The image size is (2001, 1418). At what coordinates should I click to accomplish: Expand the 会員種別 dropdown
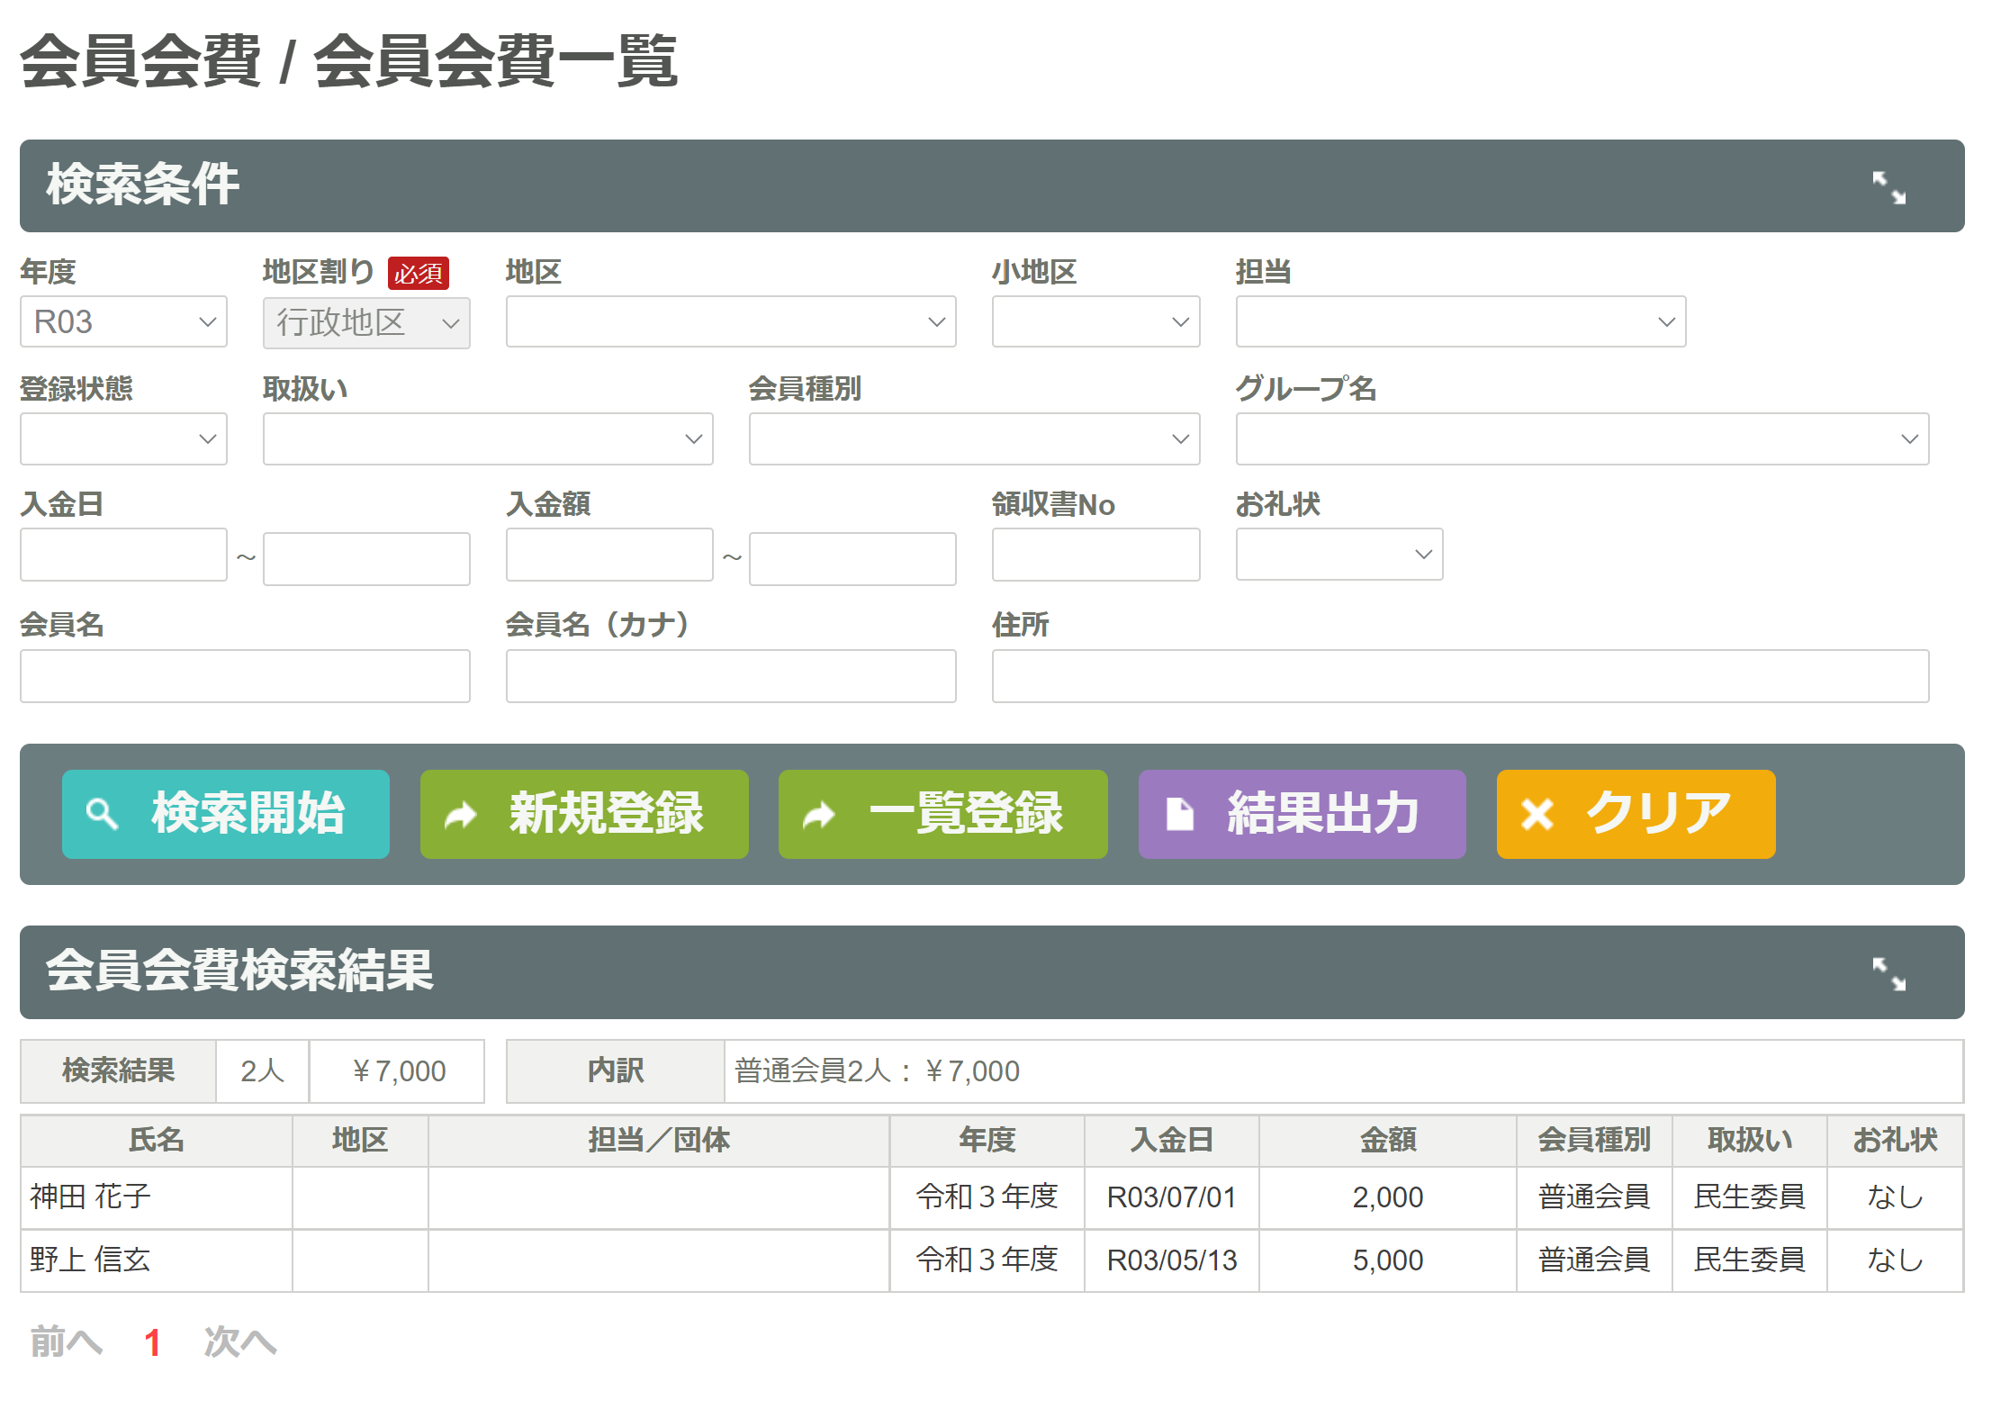tap(974, 439)
